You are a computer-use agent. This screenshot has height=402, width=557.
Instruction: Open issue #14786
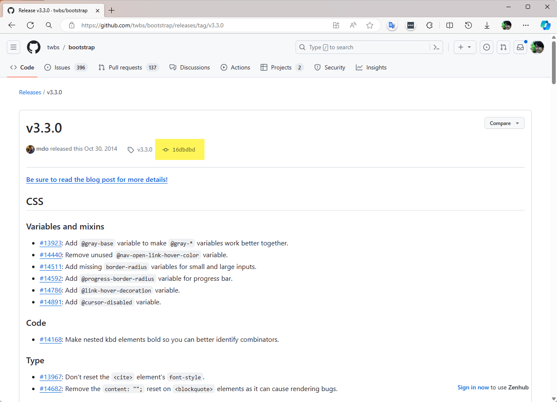coord(51,290)
